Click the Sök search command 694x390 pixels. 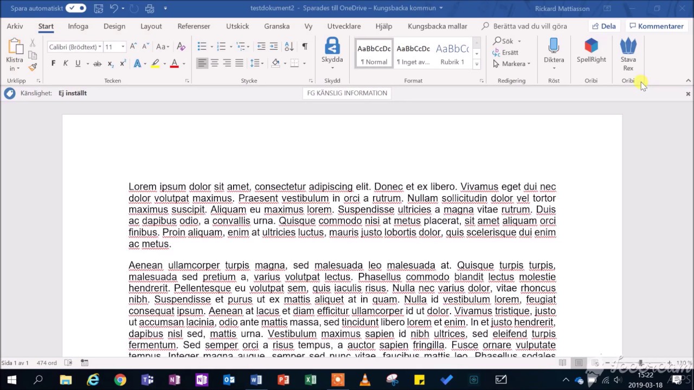point(506,41)
